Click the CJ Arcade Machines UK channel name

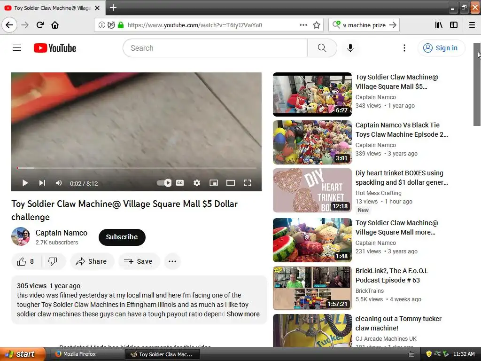click(x=386, y=338)
